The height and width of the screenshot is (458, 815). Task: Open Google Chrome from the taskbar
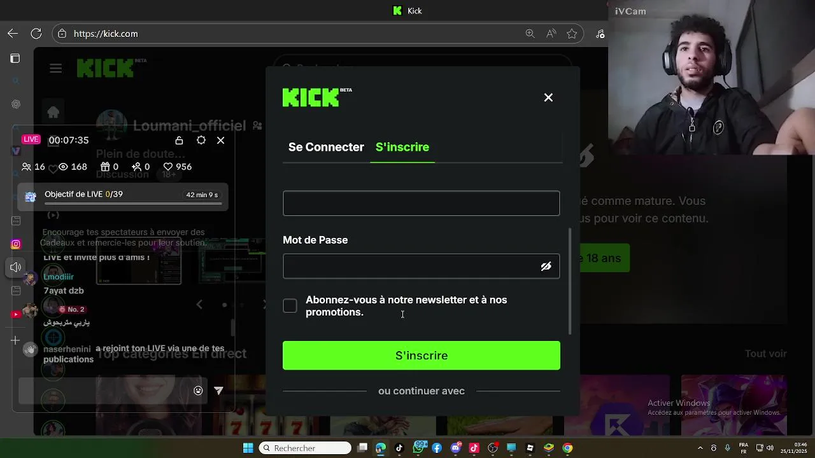[x=567, y=448]
